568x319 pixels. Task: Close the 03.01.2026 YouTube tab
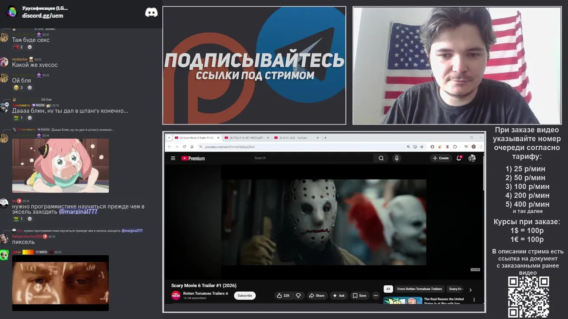click(318, 138)
